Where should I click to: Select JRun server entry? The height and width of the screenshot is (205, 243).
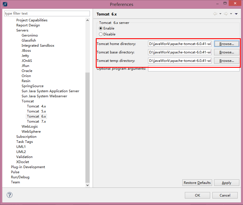click(x=25, y=66)
